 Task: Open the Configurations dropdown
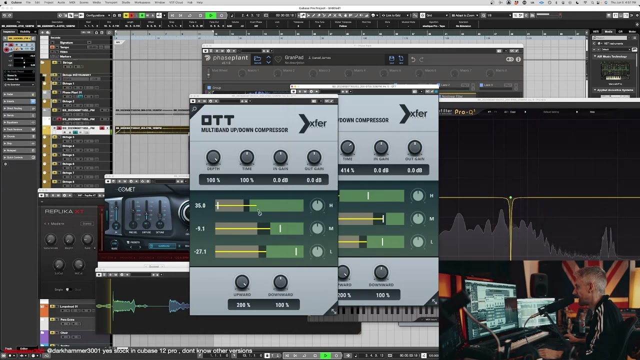(x=98, y=15)
